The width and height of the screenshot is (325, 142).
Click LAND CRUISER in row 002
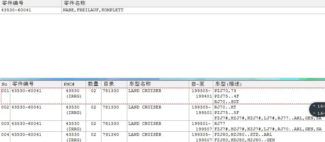[x=145, y=107]
